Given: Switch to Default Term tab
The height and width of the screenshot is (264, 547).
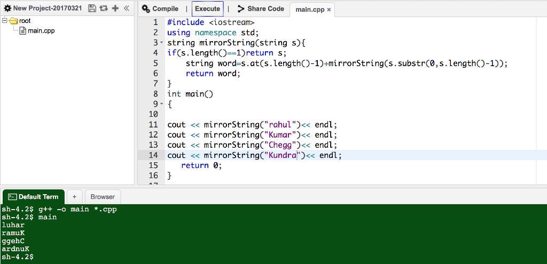Looking at the screenshot, I should point(34,197).
